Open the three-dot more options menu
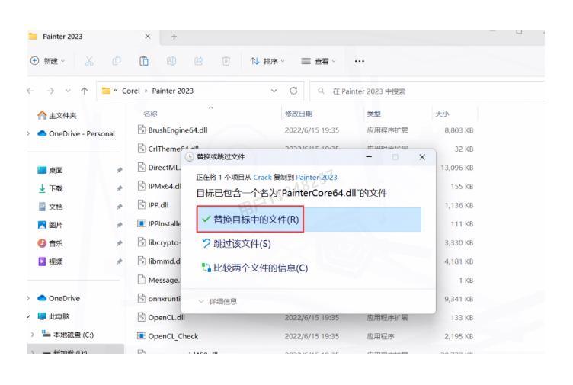Screen dimensions: 573x385 tap(360, 61)
